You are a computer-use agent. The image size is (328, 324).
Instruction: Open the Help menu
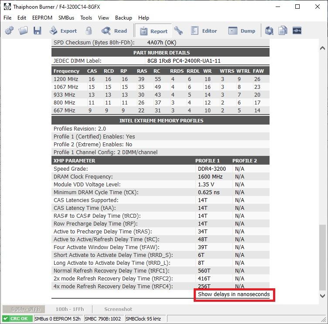click(x=143, y=18)
